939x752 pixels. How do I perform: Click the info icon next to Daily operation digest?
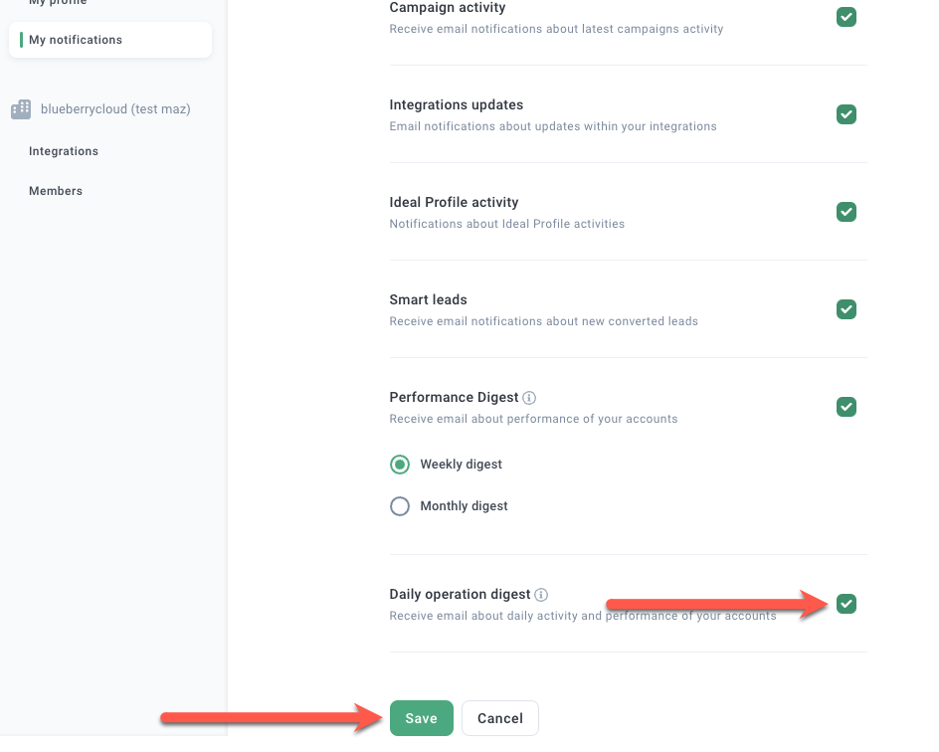(x=541, y=595)
